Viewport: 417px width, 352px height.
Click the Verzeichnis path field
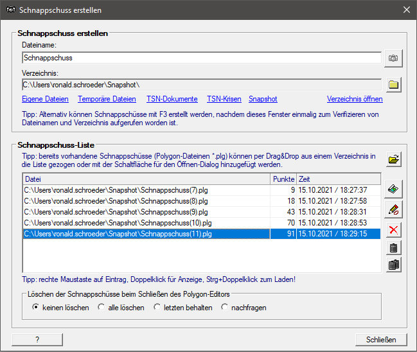pyautogui.click(x=202, y=85)
